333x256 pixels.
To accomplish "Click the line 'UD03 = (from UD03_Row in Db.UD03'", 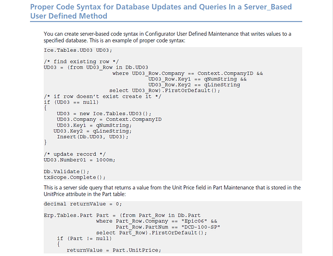I will [x=96, y=68].
